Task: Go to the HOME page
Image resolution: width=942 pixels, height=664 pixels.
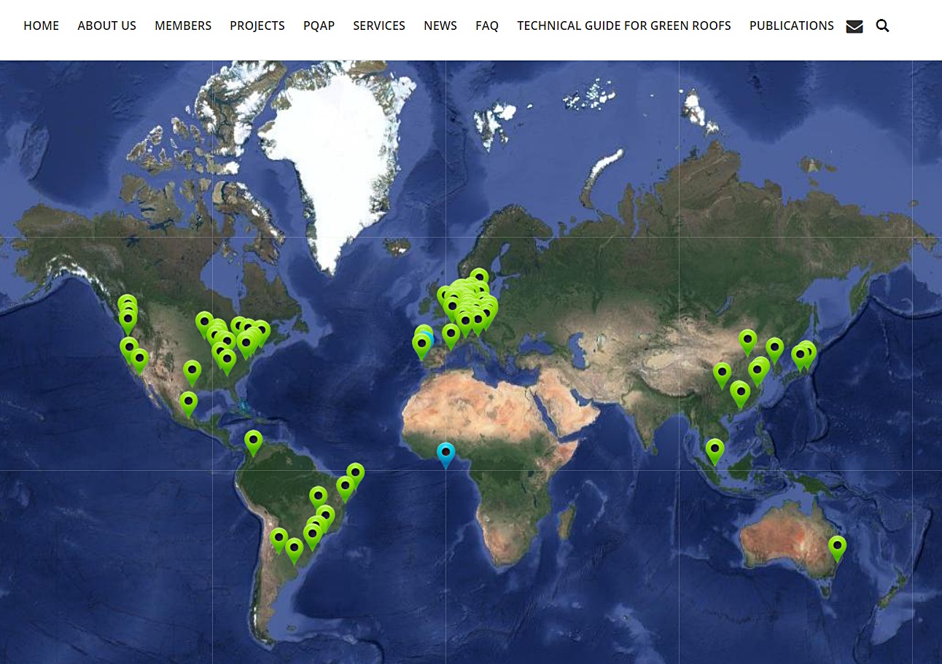Action: point(41,26)
